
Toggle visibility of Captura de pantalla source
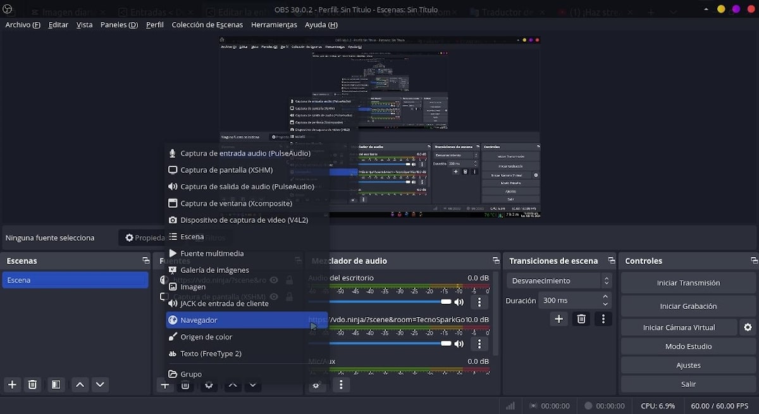(274, 296)
